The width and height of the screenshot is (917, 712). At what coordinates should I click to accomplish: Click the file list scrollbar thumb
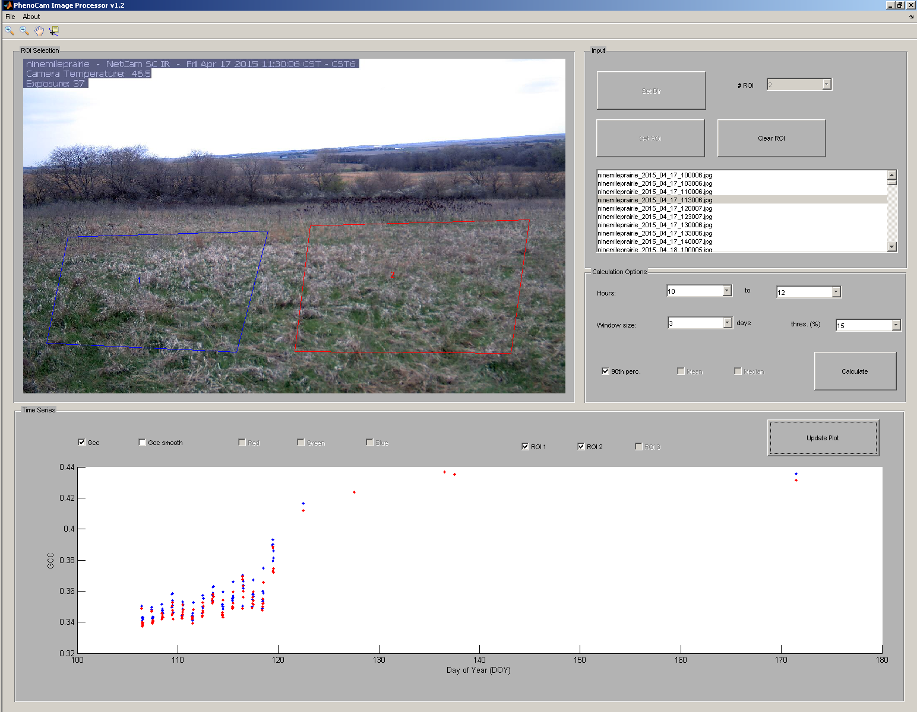coord(891,182)
